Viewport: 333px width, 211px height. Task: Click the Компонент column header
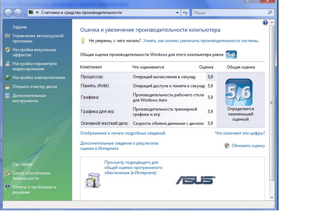click(x=91, y=67)
